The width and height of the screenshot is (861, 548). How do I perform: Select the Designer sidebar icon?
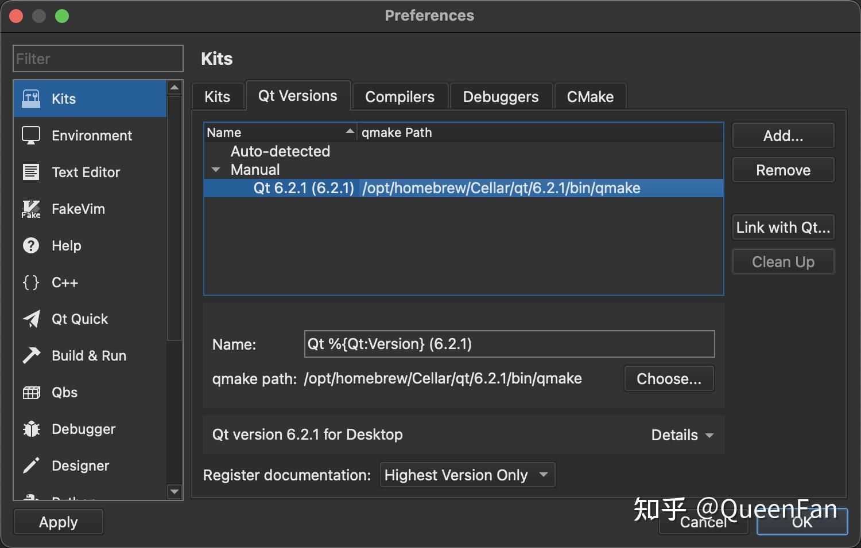(x=31, y=465)
